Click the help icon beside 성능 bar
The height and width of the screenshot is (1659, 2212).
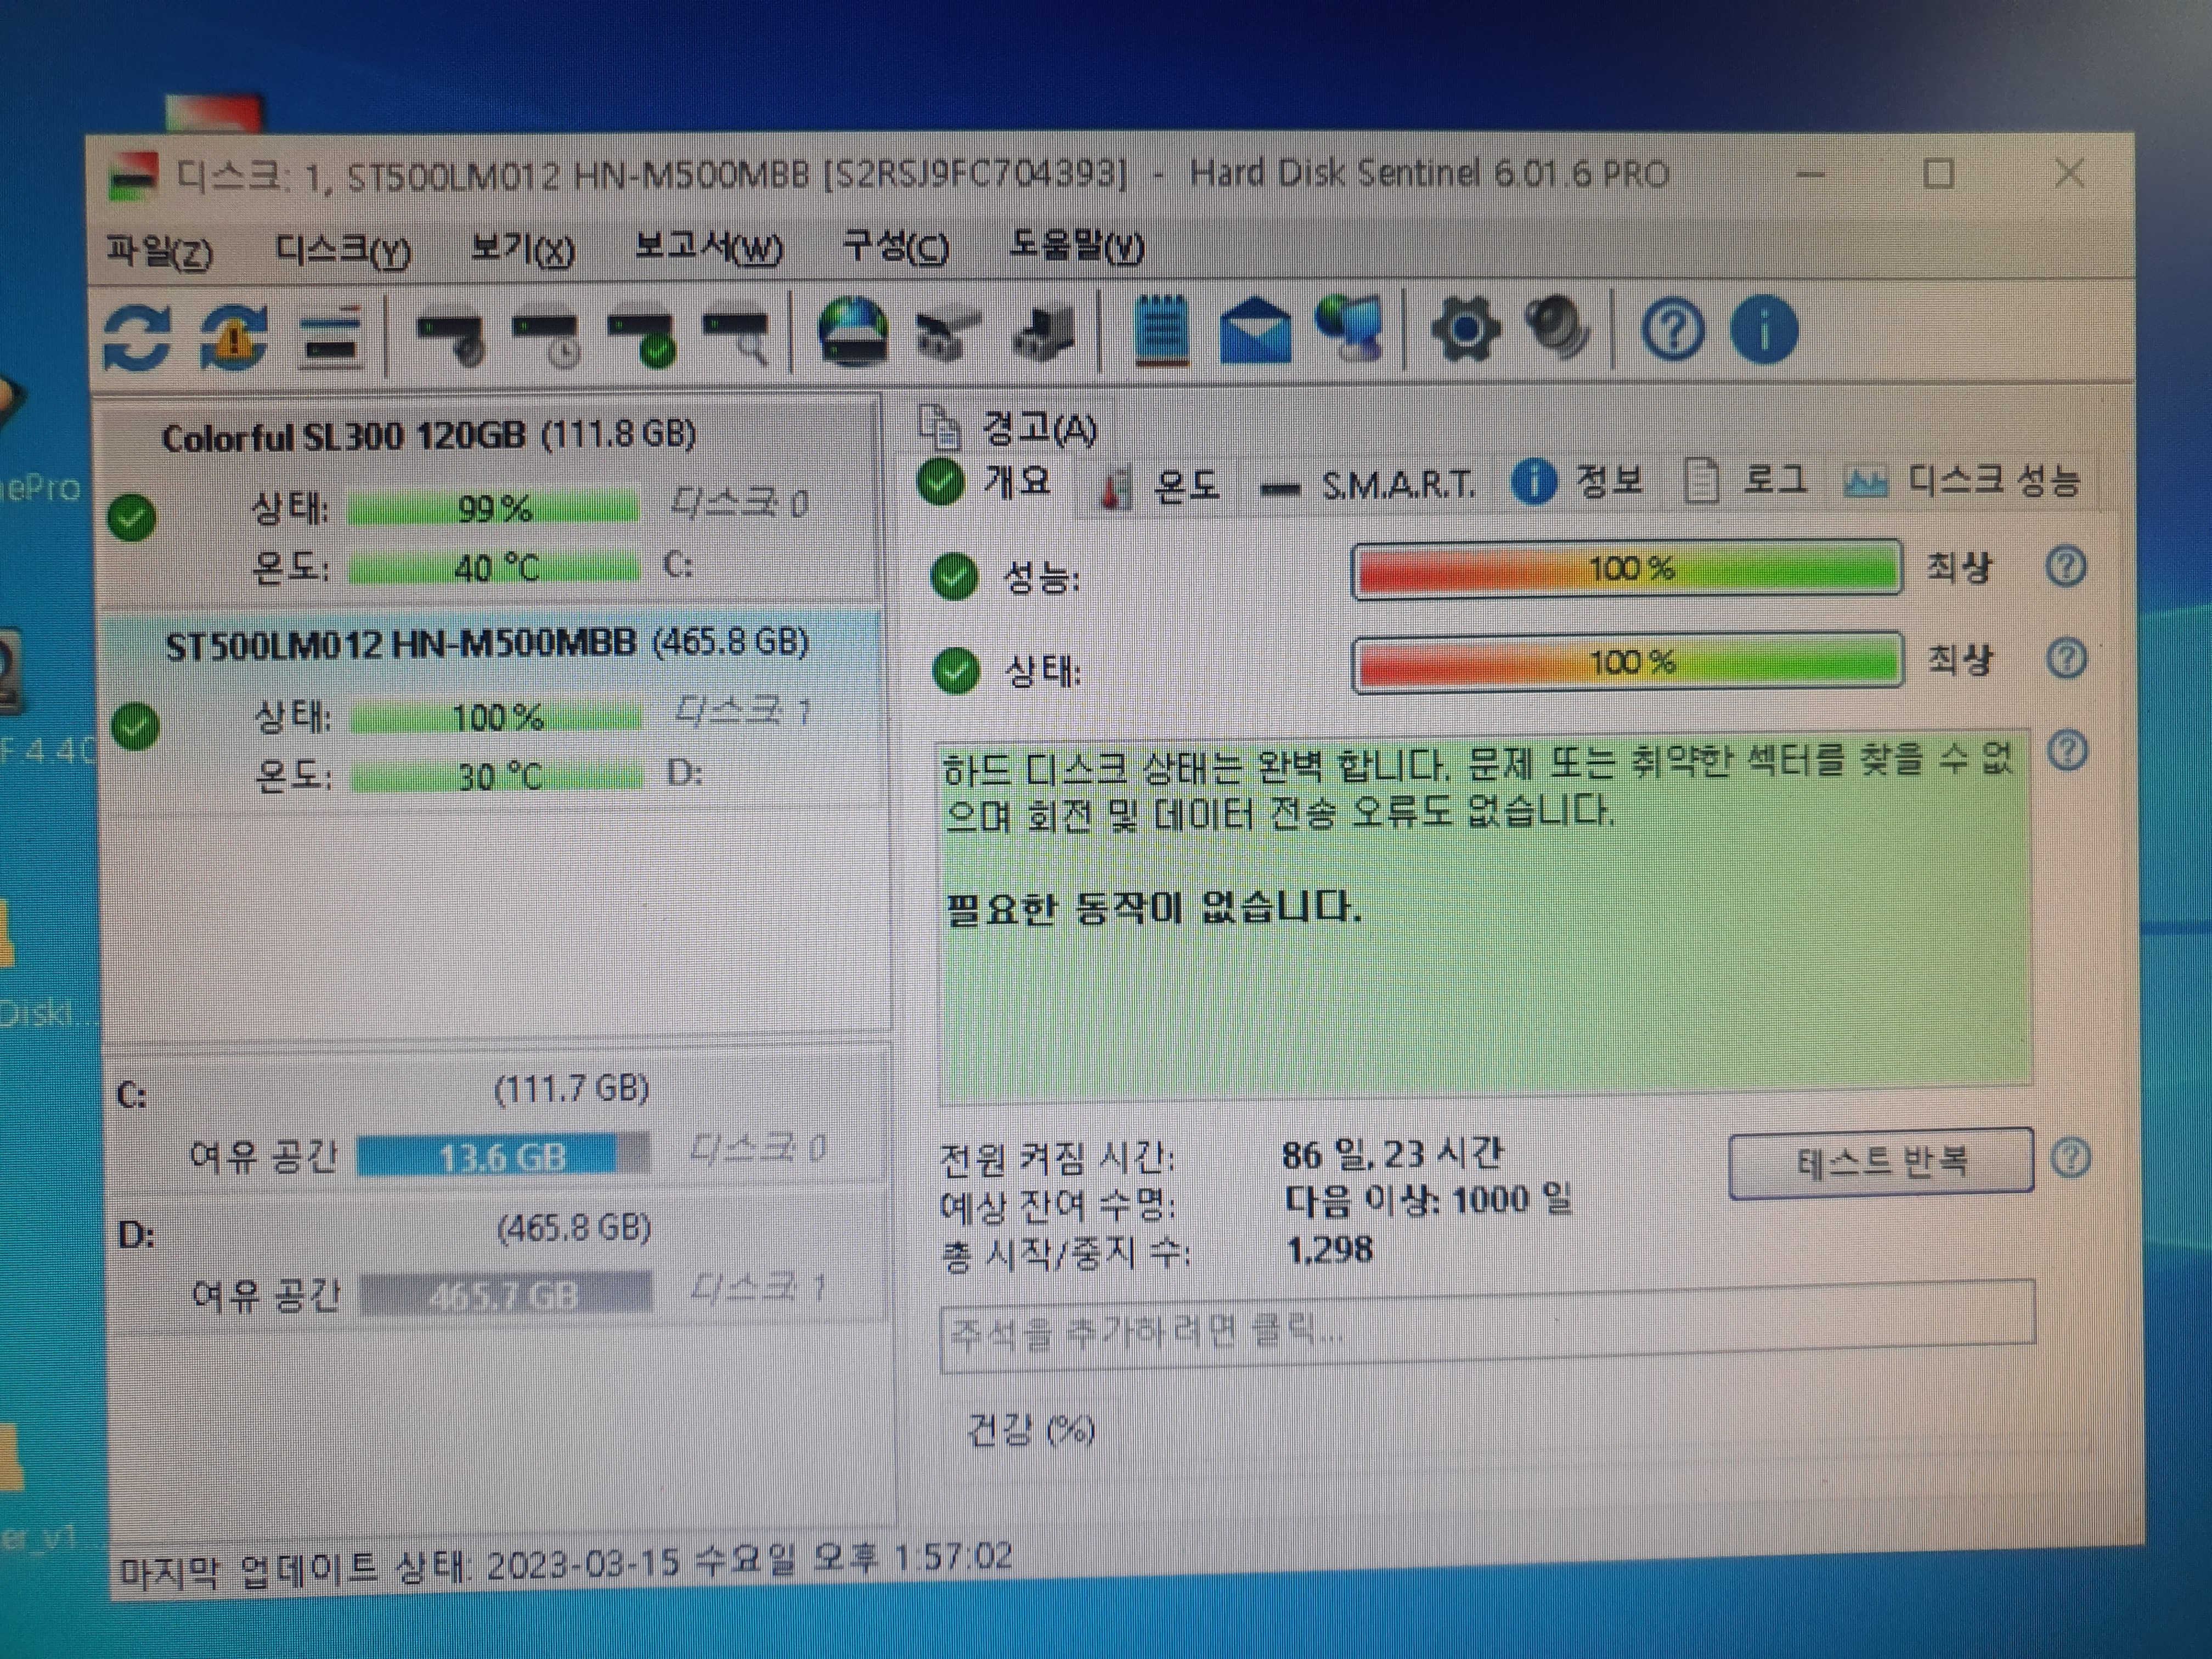tap(2066, 566)
